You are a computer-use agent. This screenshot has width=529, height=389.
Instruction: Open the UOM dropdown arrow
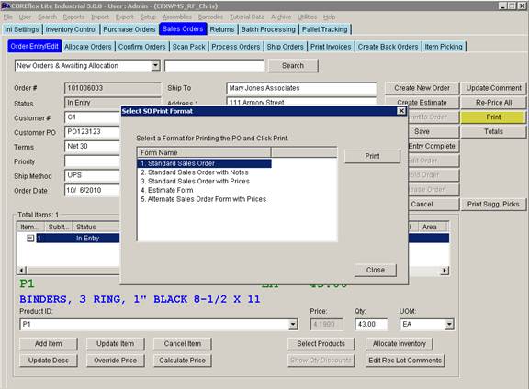[449, 324]
